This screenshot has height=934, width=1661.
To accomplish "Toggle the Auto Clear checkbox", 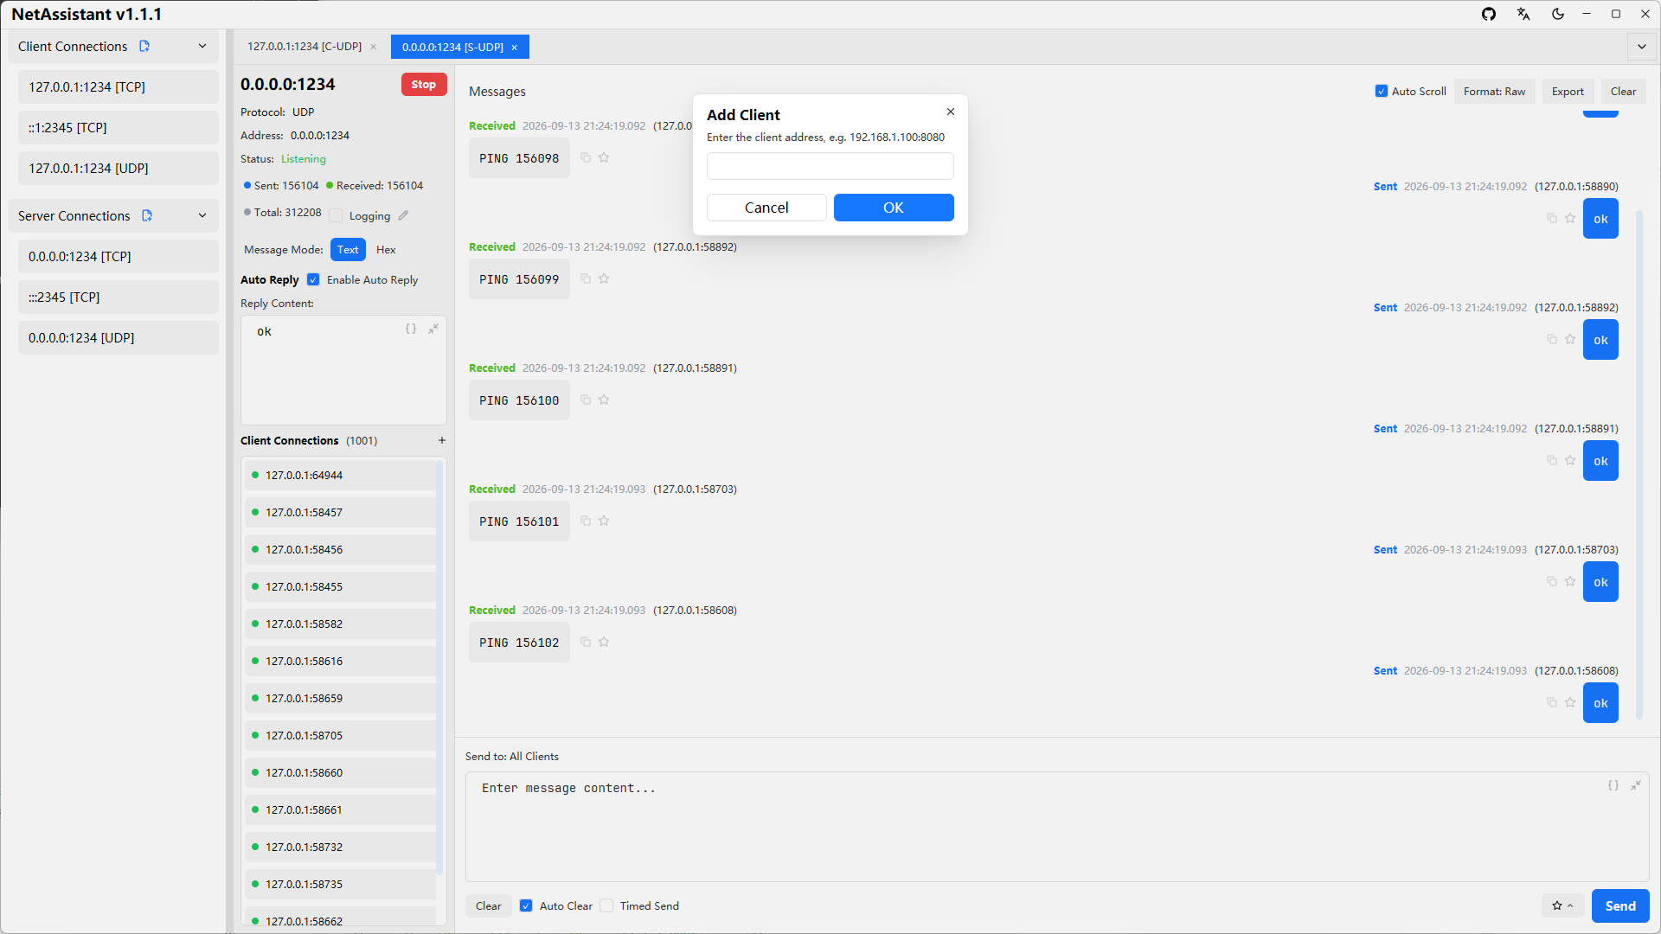I will pyautogui.click(x=526, y=905).
